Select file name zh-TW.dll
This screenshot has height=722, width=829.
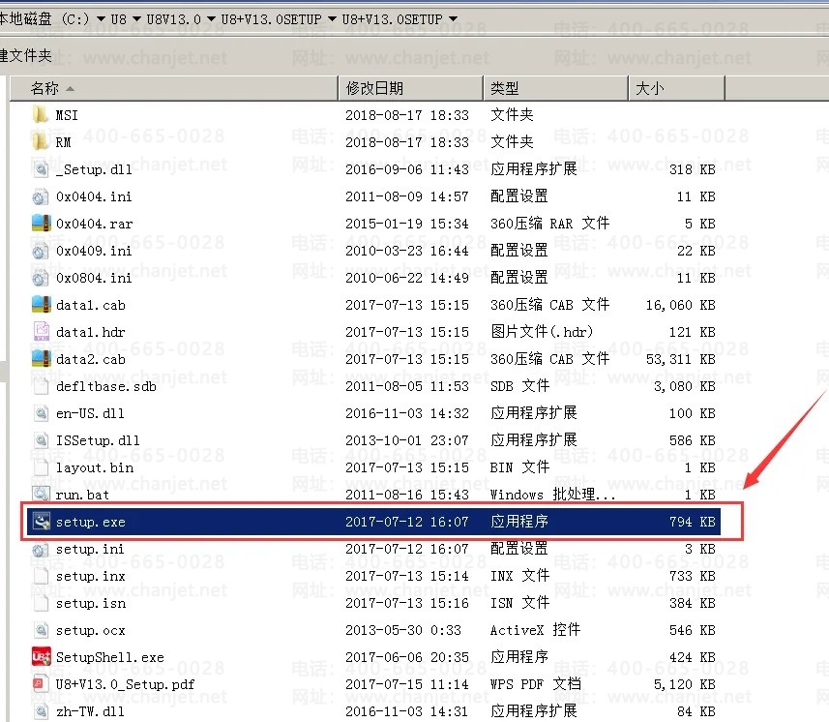(90, 711)
